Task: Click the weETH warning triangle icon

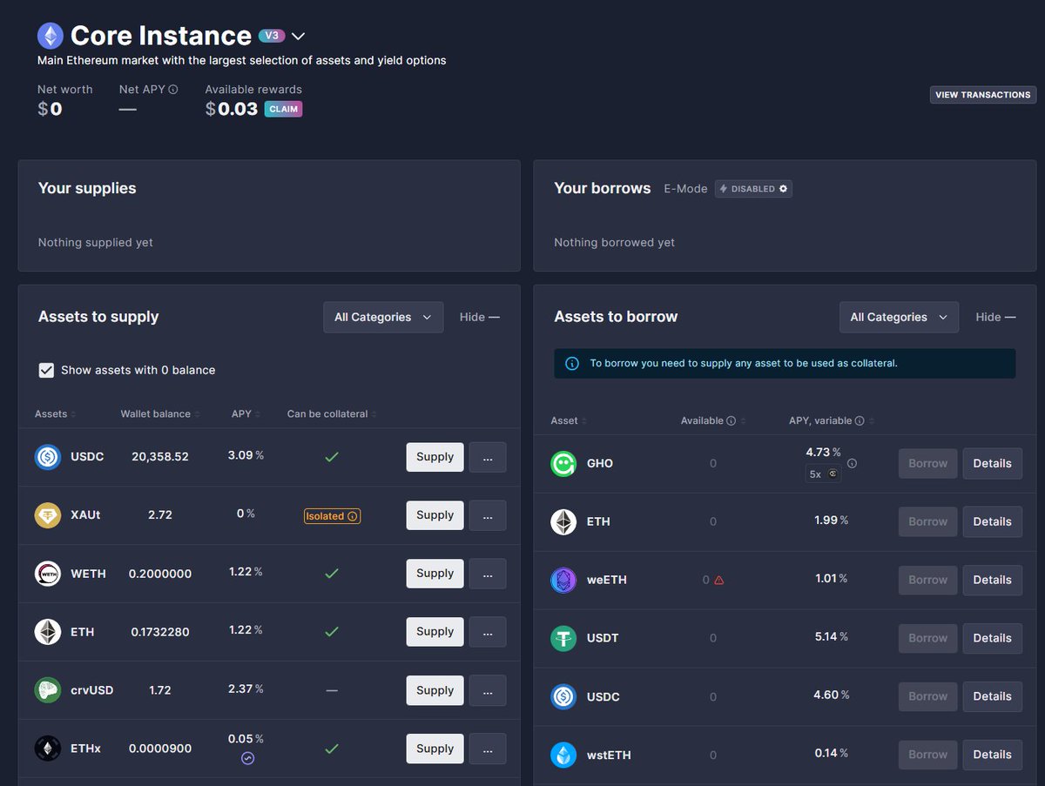Action: [x=718, y=580]
